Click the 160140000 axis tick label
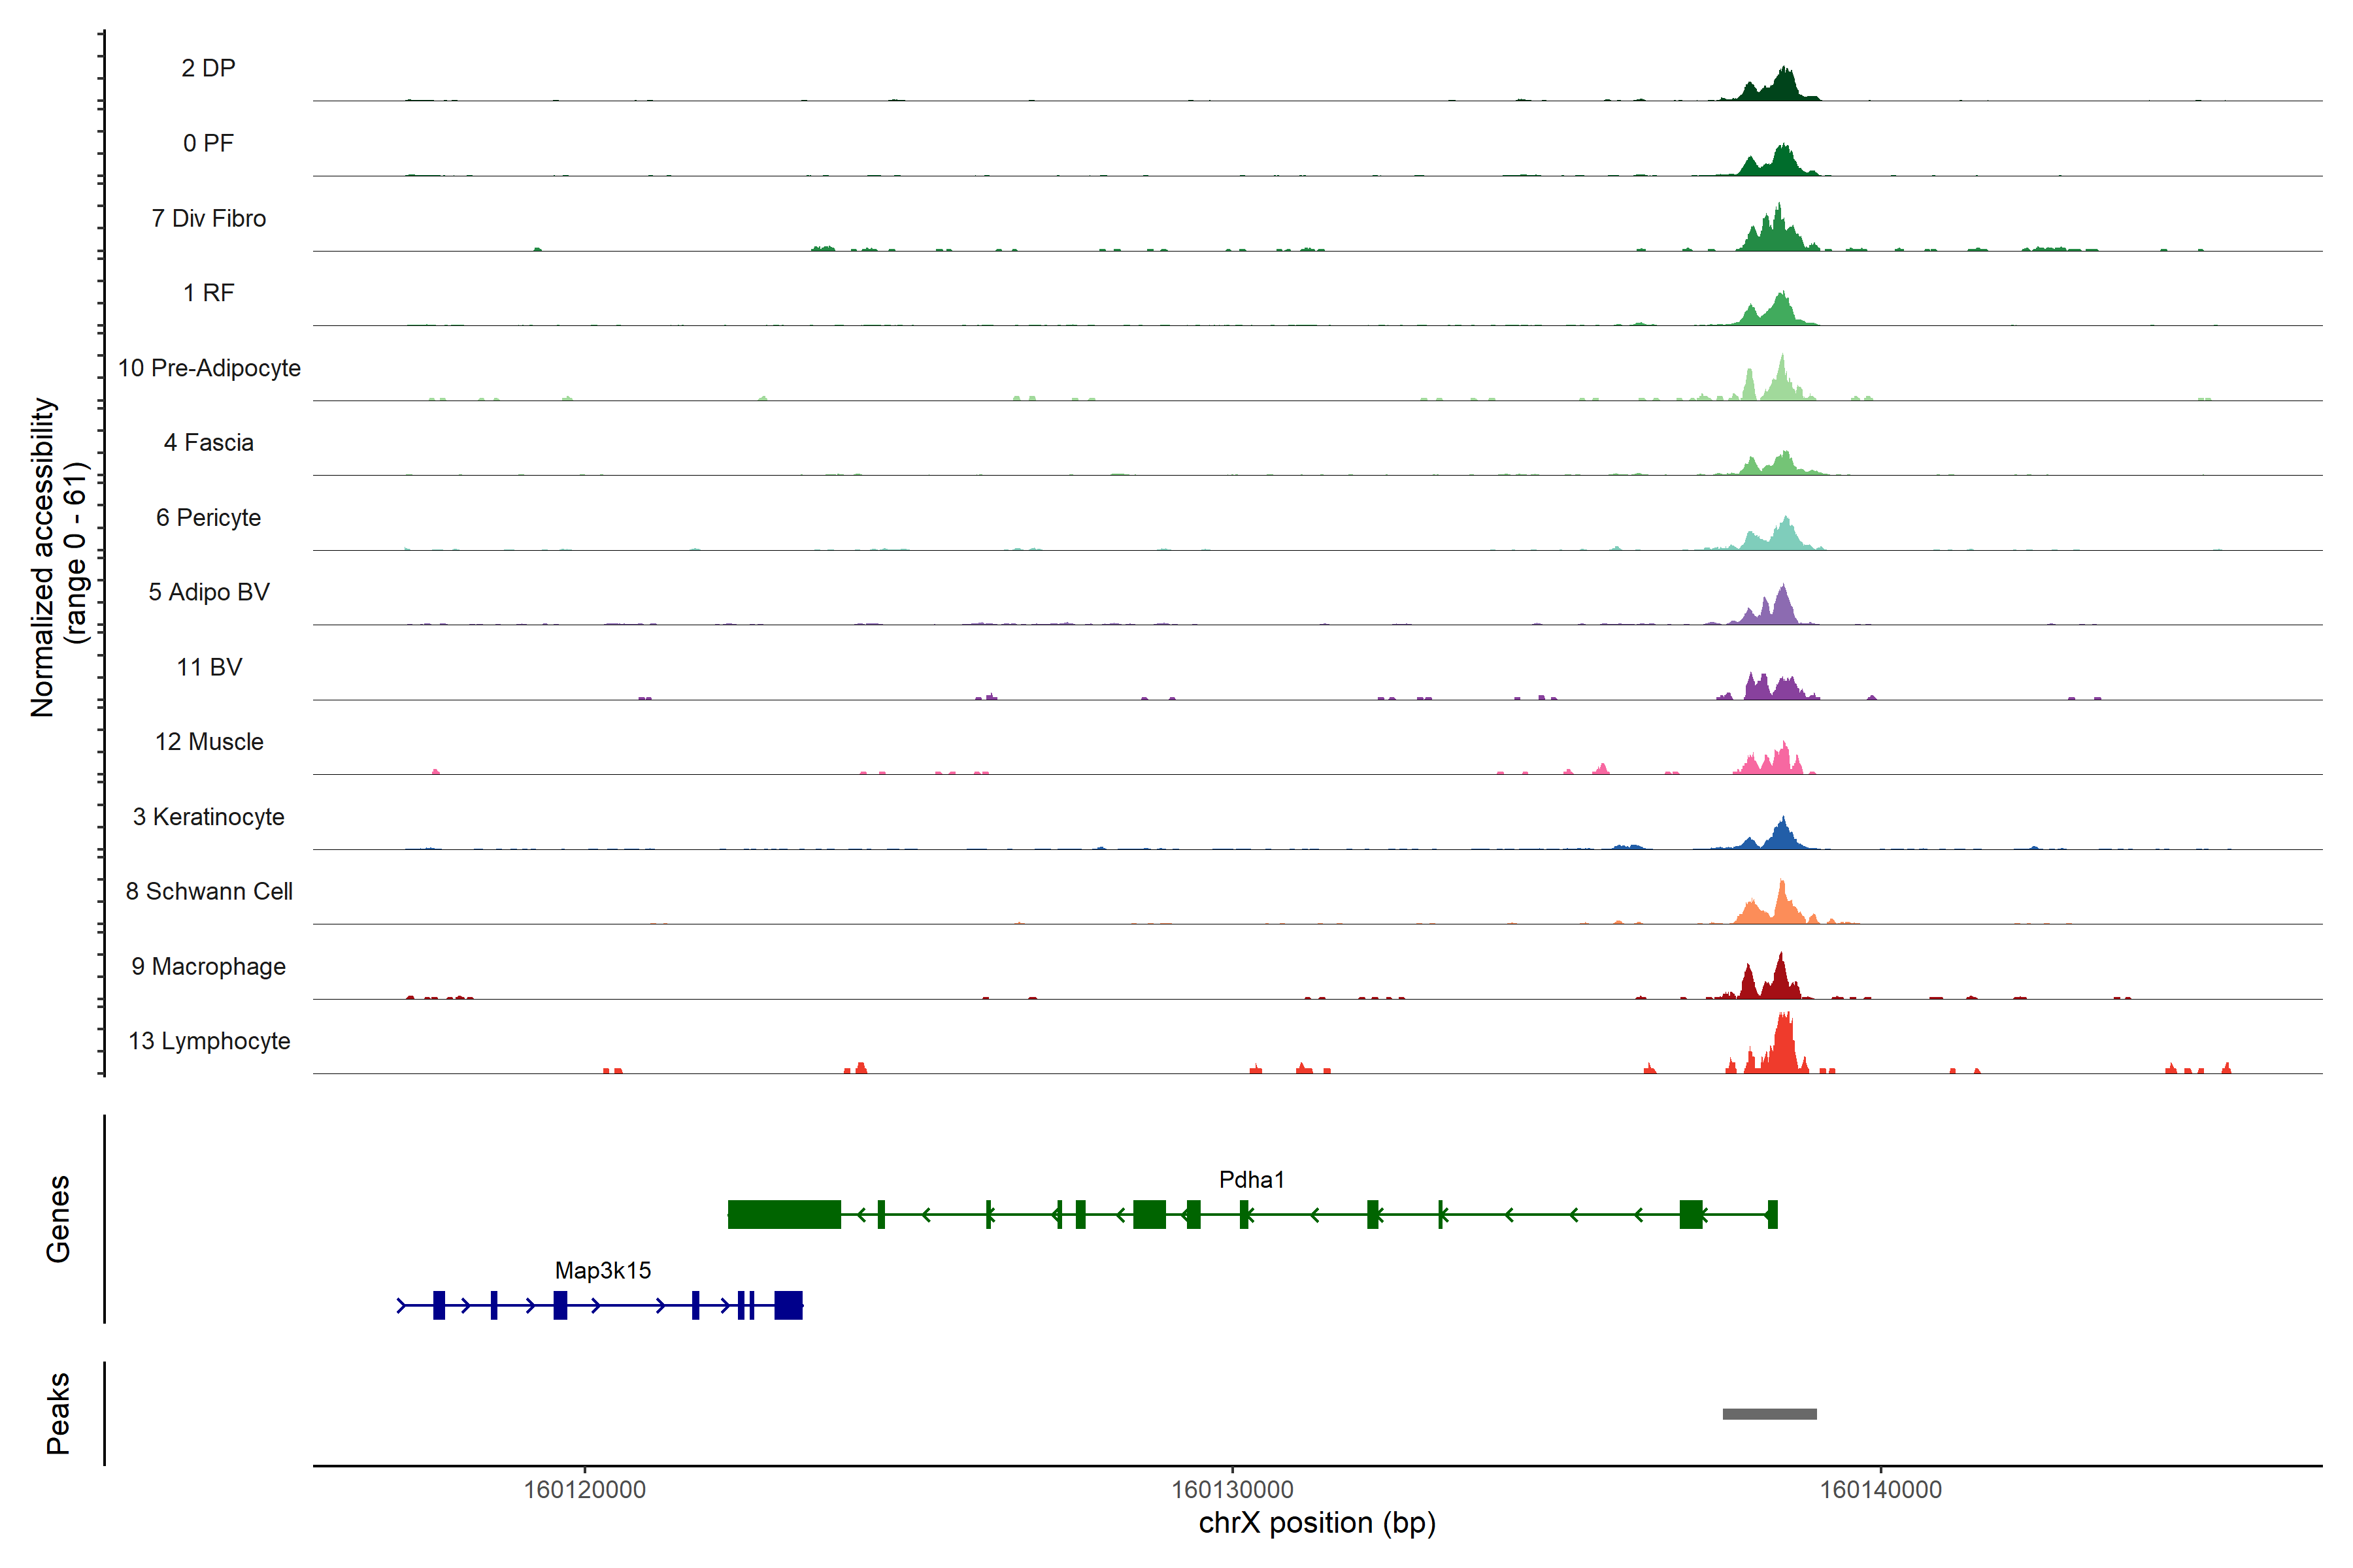 (x=1880, y=1489)
